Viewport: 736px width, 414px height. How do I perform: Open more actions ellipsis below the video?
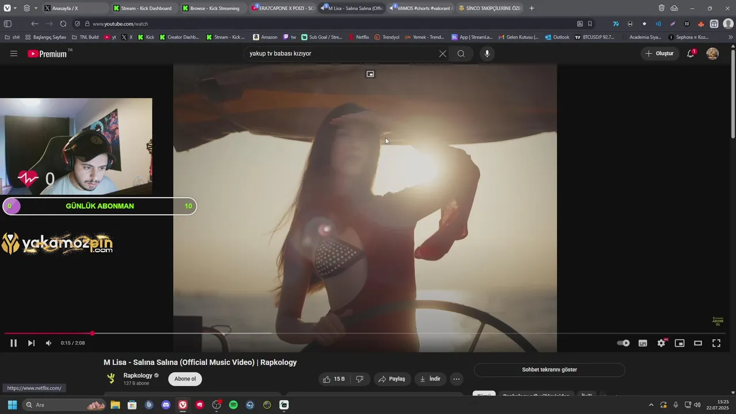pos(457,379)
